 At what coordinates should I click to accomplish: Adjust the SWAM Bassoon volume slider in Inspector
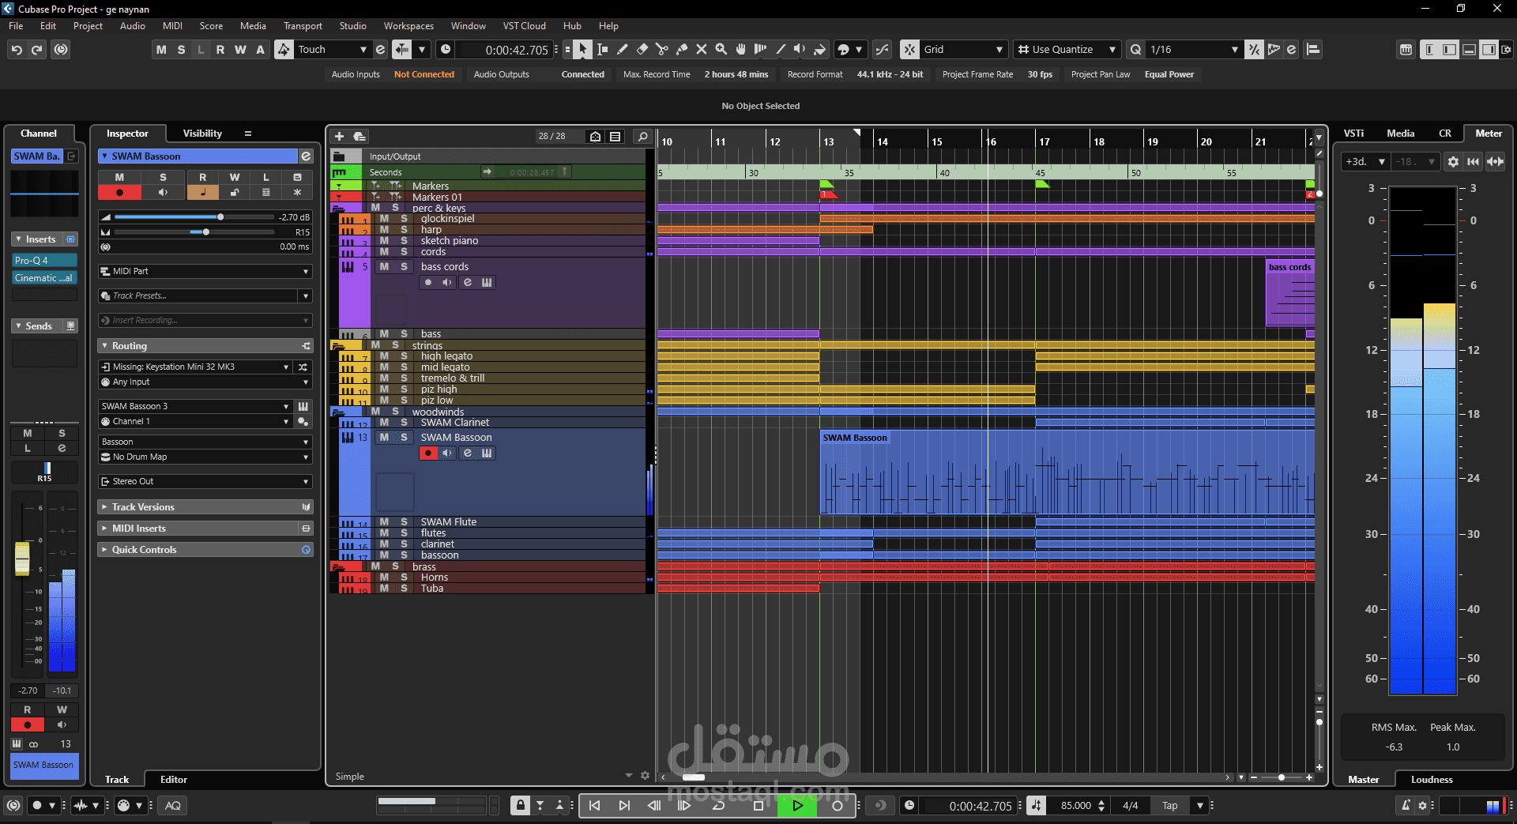(x=194, y=217)
